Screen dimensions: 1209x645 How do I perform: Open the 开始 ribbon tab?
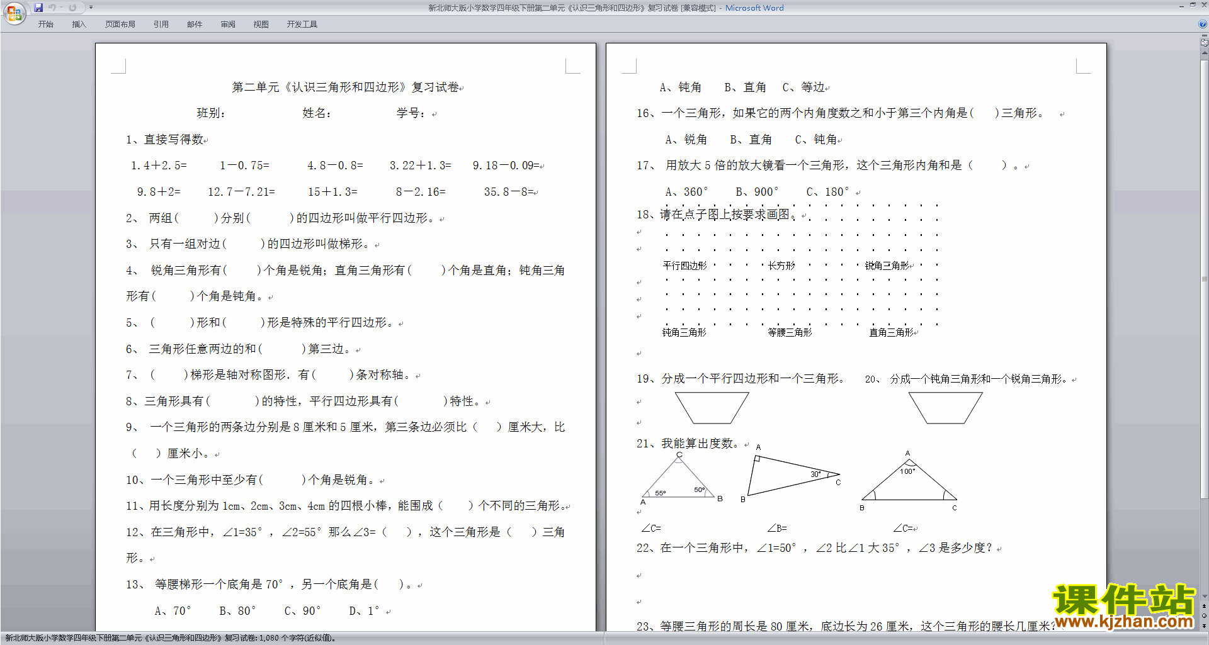(x=45, y=25)
